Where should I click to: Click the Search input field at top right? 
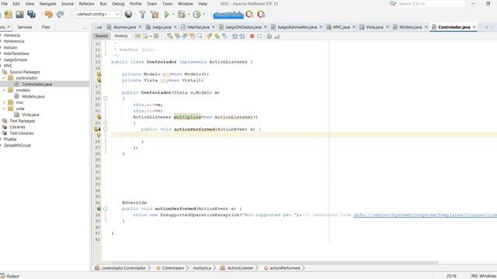click(431, 3)
